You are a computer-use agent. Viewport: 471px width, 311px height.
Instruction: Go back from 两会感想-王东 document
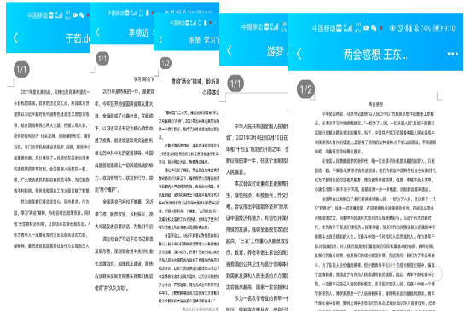[x=299, y=54]
